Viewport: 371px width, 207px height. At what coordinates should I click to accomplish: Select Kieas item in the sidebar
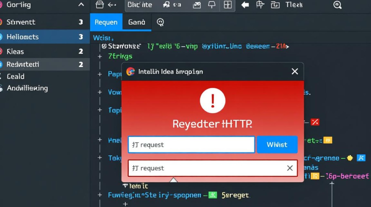pyautogui.click(x=15, y=52)
